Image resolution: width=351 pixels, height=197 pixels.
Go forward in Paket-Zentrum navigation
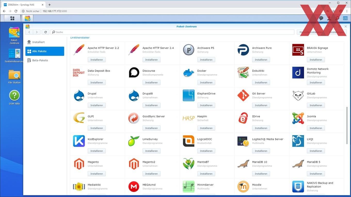tap(37, 32)
